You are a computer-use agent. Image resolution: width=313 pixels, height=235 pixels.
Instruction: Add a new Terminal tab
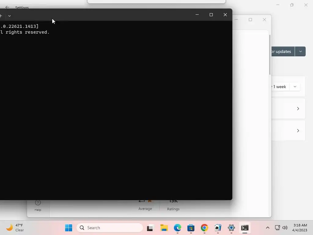[1, 16]
